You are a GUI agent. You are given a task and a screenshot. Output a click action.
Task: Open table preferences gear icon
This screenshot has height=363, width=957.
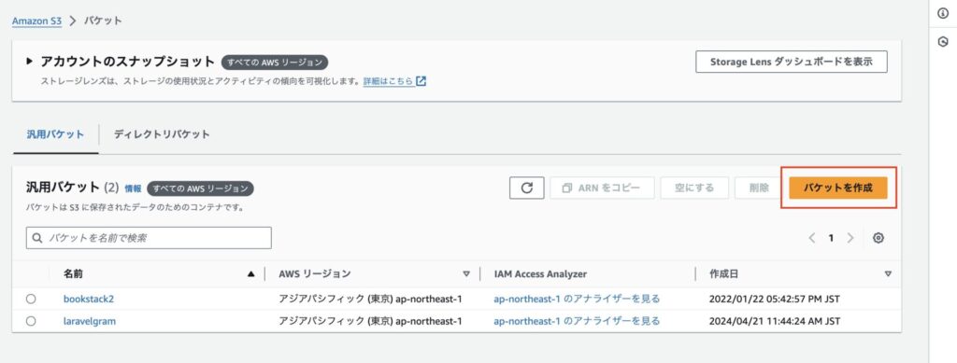878,238
